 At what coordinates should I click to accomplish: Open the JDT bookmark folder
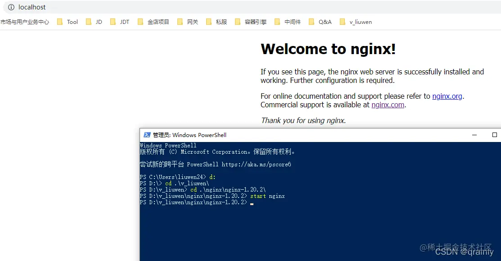pyautogui.click(x=119, y=22)
